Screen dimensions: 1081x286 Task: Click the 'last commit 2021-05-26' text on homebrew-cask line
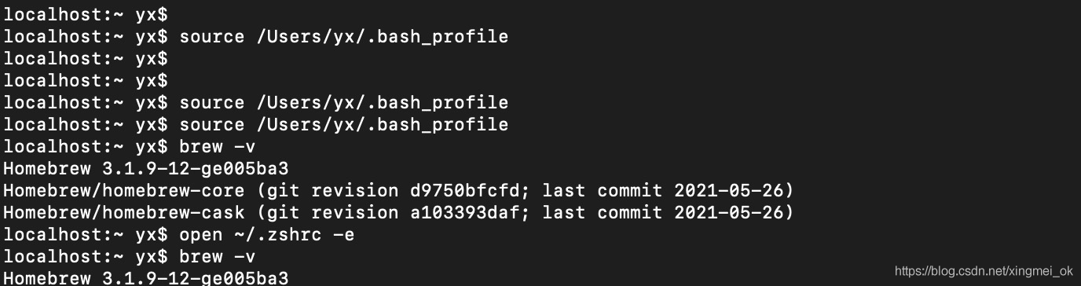(x=664, y=212)
